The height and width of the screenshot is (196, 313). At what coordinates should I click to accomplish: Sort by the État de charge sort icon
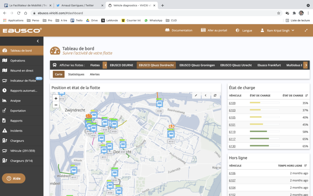(x=307, y=96)
